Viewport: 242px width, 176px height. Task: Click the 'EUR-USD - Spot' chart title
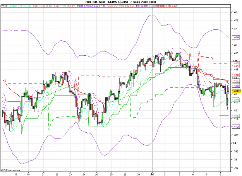pos(95,2)
